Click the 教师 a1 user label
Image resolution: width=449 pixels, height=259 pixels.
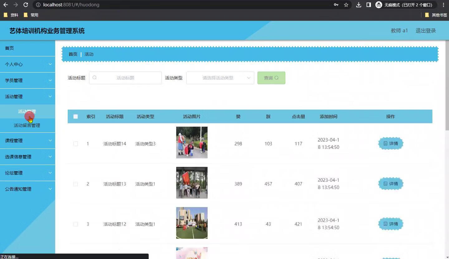point(399,31)
